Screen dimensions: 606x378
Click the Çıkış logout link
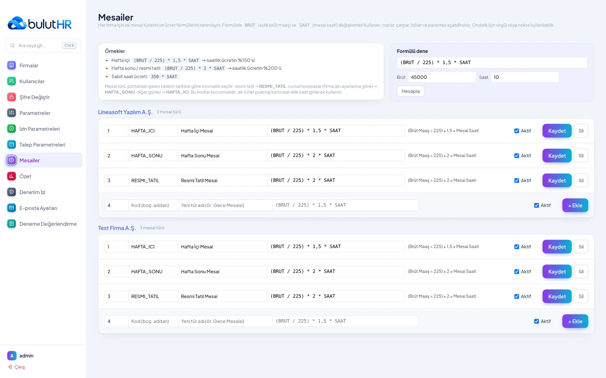(x=16, y=367)
